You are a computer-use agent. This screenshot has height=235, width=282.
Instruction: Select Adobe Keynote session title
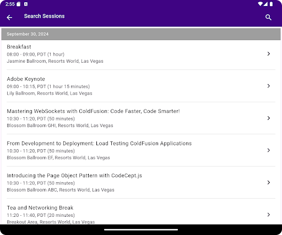(x=26, y=79)
